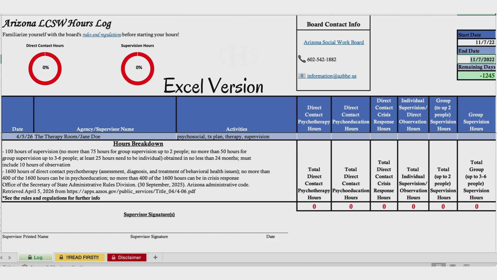Open the Arizona Social Work Board link
Screen dimensions: 497x280
pyautogui.click(x=334, y=42)
